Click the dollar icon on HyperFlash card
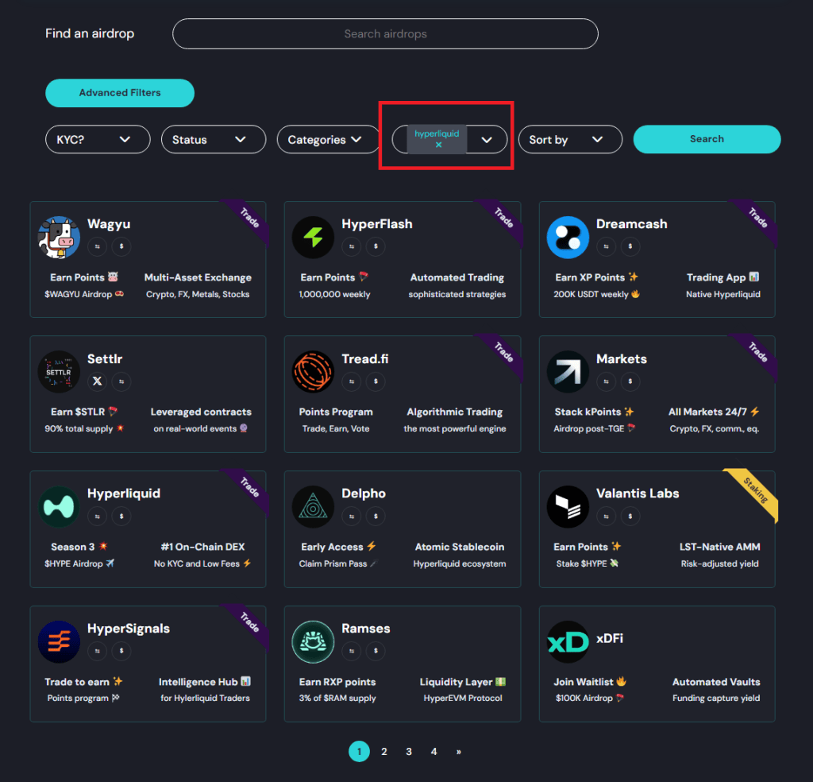Screen dimensions: 813x782 (x=376, y=246)
